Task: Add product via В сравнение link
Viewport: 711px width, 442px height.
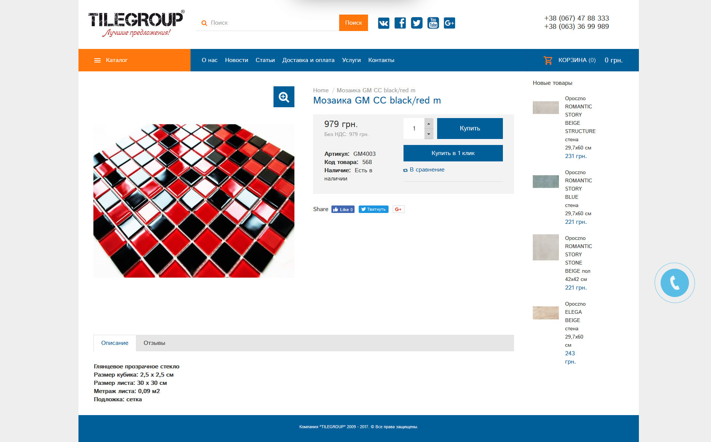Action: click(x=424, y=170)
